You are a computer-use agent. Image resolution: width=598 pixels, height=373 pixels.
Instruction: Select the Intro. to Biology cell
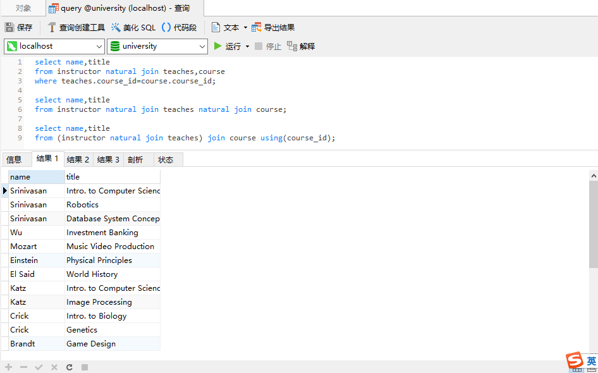113,316
